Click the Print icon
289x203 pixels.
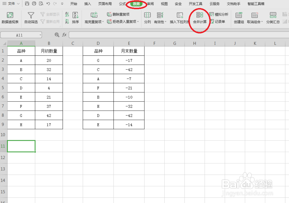(34, 3)
